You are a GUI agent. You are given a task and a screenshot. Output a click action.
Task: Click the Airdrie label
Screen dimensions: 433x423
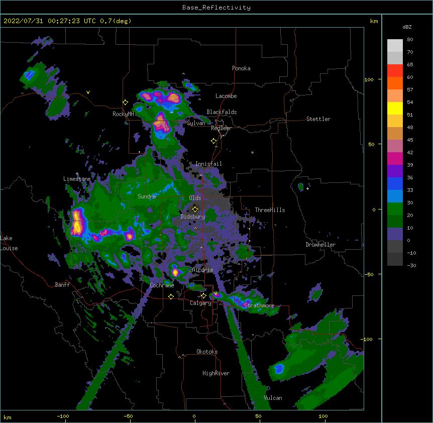click(x=202, y=270)
